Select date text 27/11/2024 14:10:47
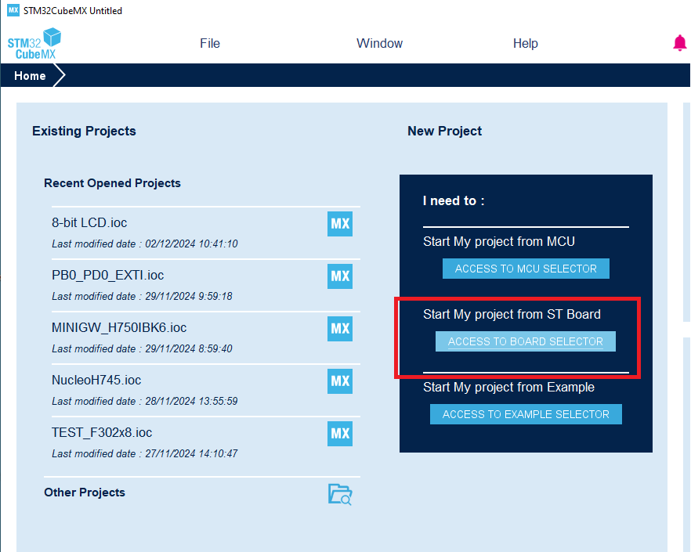The image size is (691, 552). 191,453
